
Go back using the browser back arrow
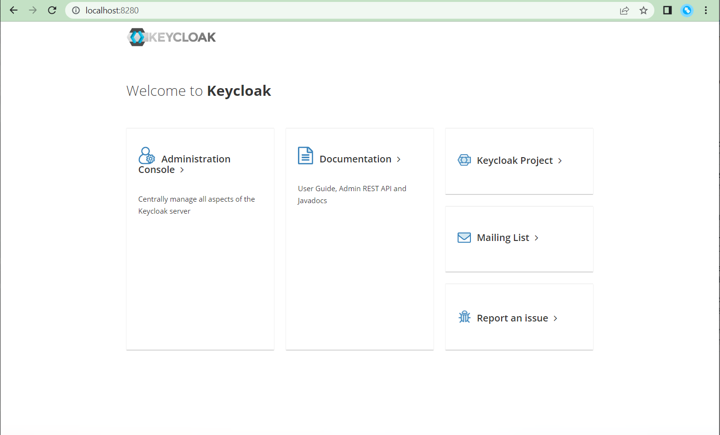coord(13,10)
